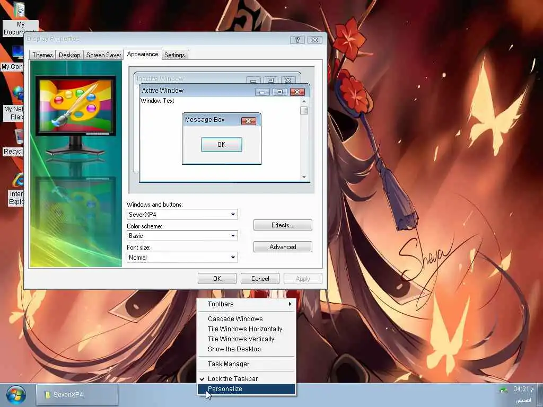Screen dimensions: 543x407
Task: Click the Inactive Window preview close button
Action: (288, 80)
